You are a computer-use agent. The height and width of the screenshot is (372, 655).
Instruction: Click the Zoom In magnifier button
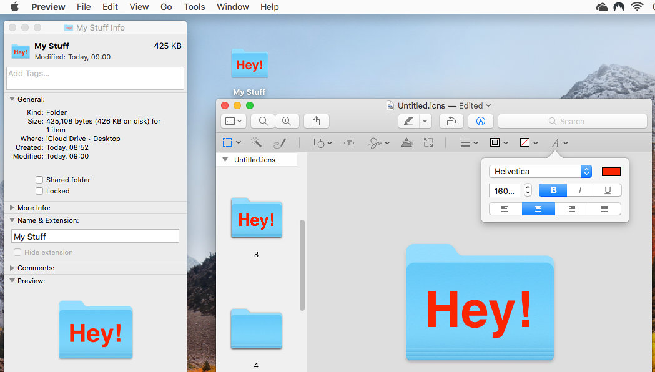287,120
